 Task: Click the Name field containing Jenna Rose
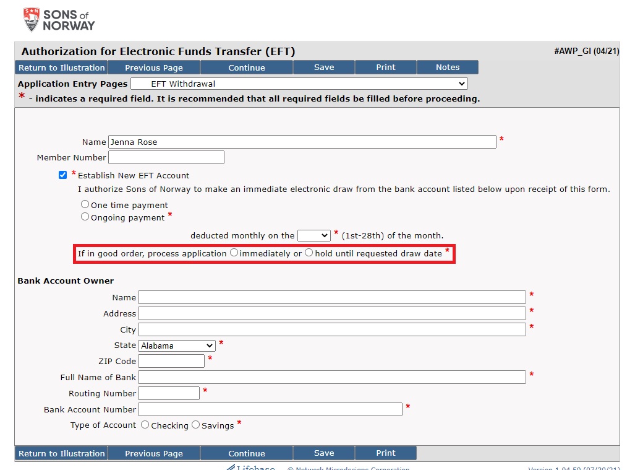pos(302,142)
